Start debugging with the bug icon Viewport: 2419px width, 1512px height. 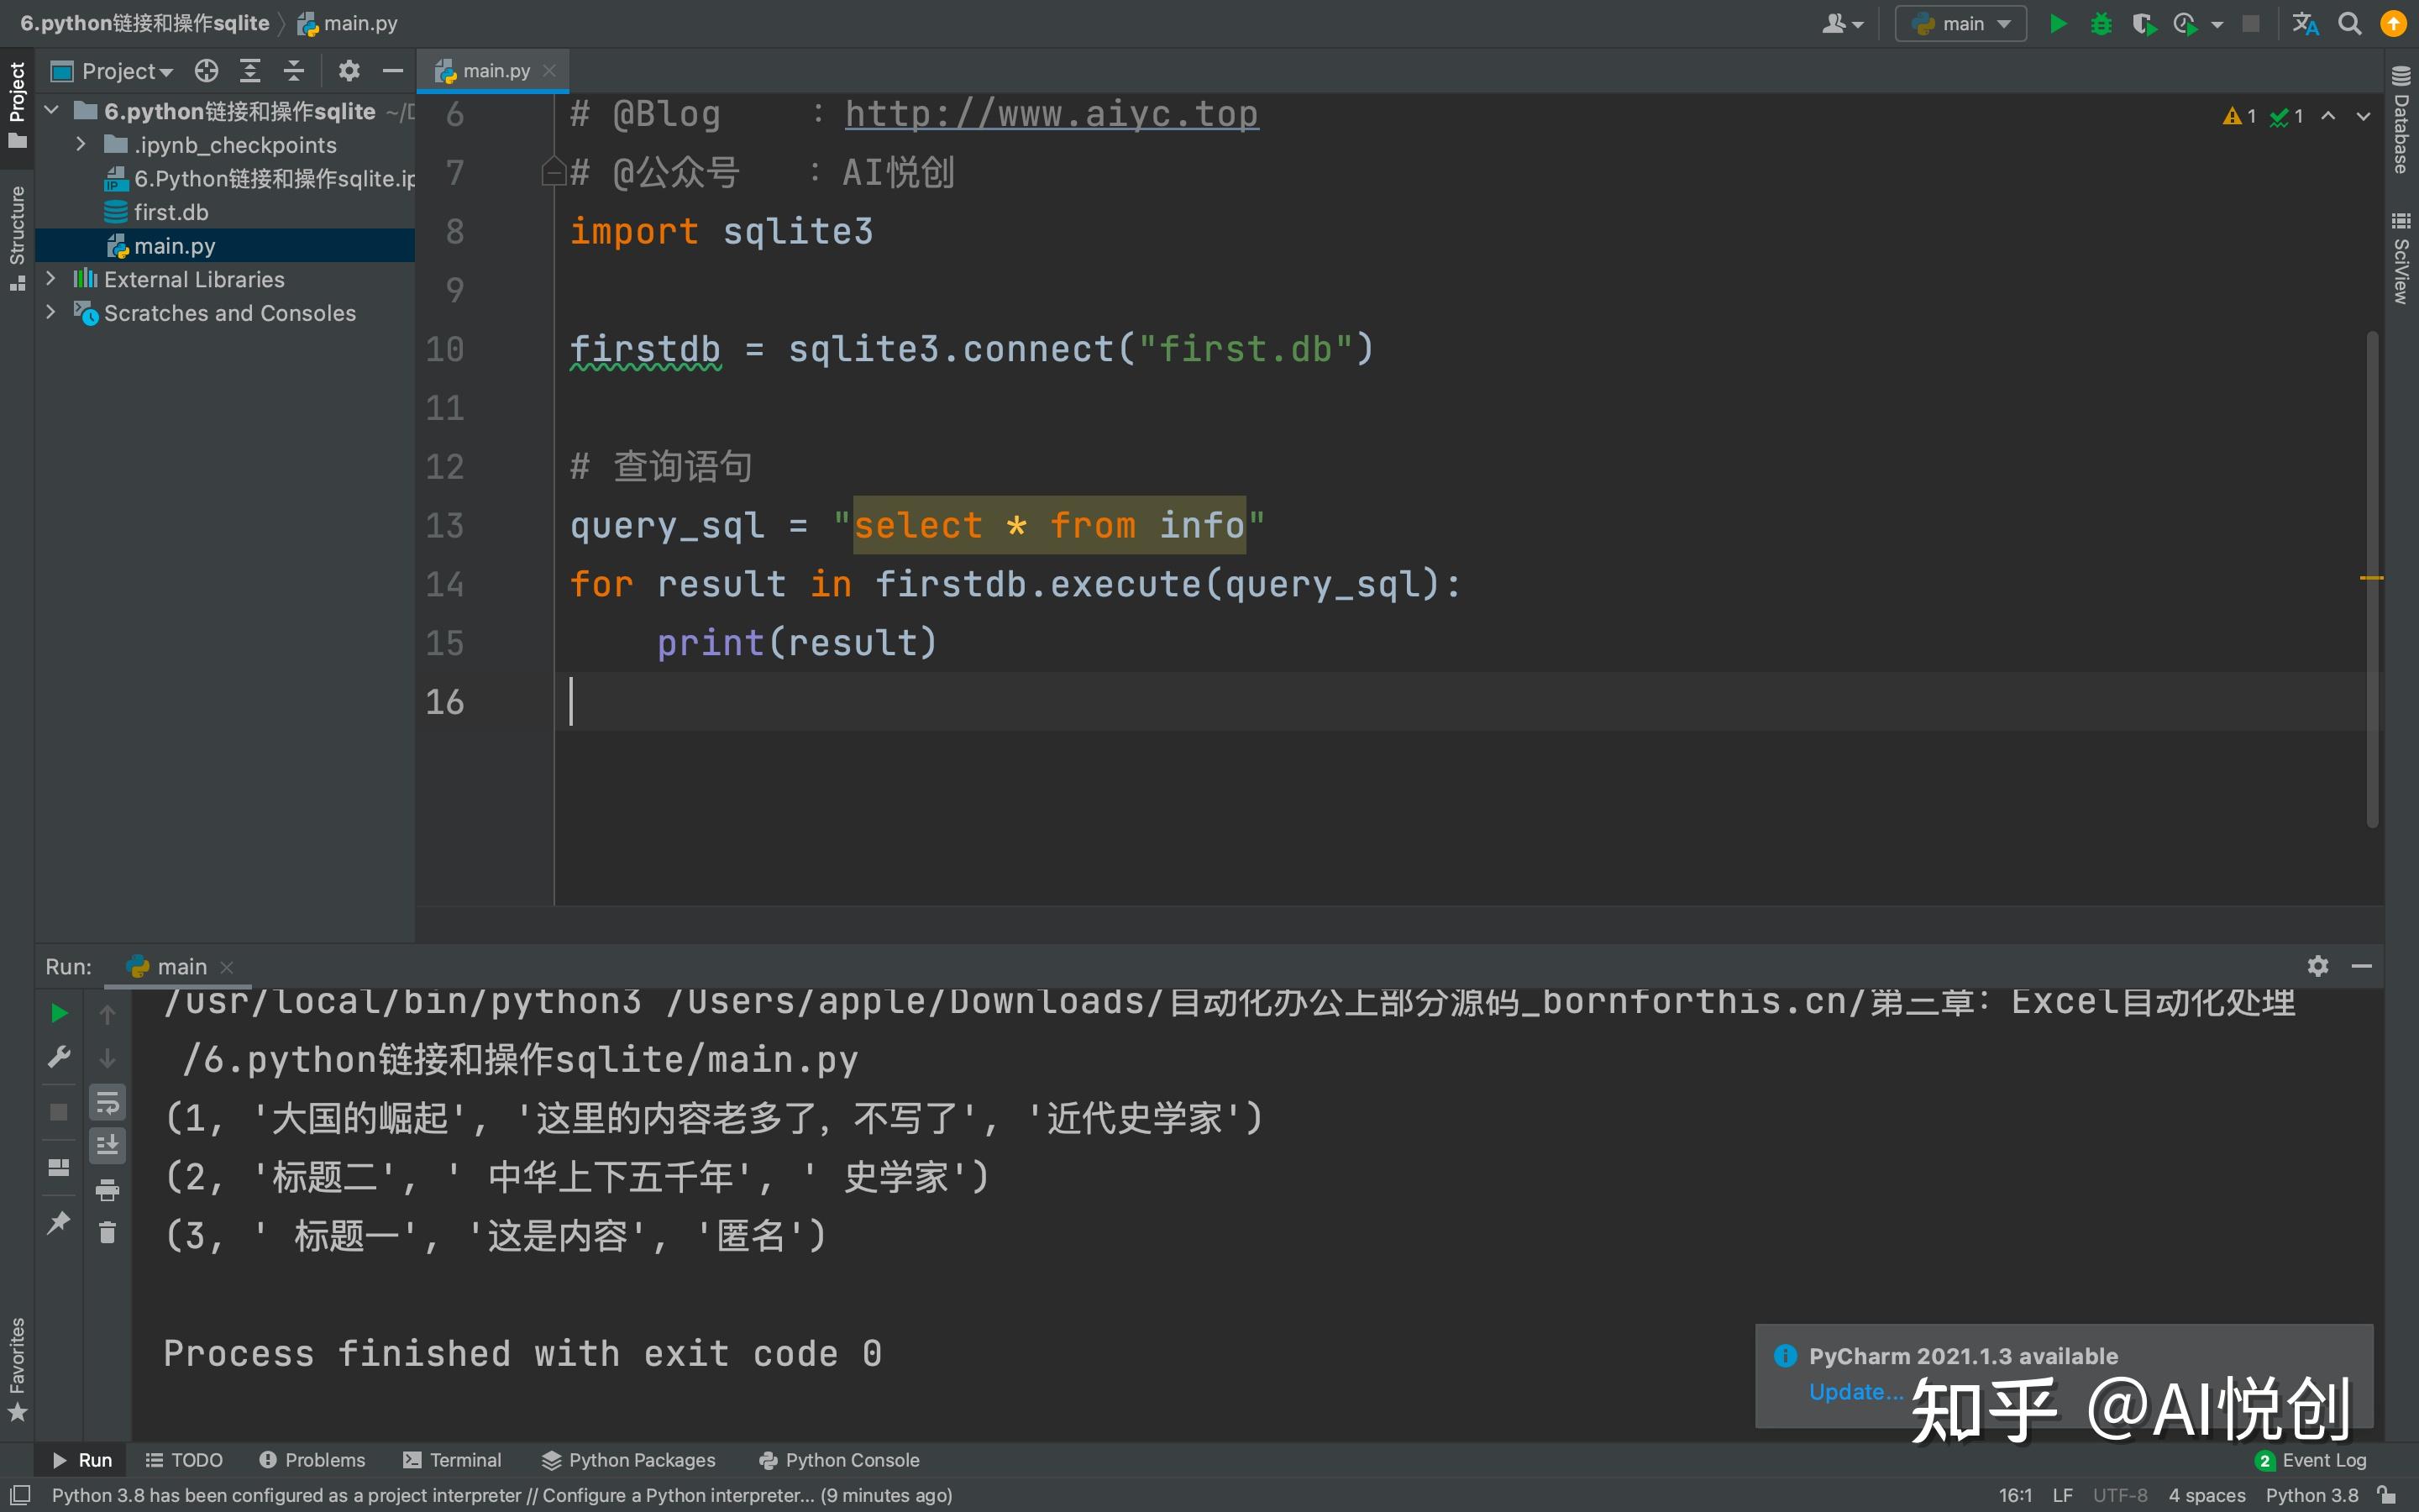click(2102, 24)
